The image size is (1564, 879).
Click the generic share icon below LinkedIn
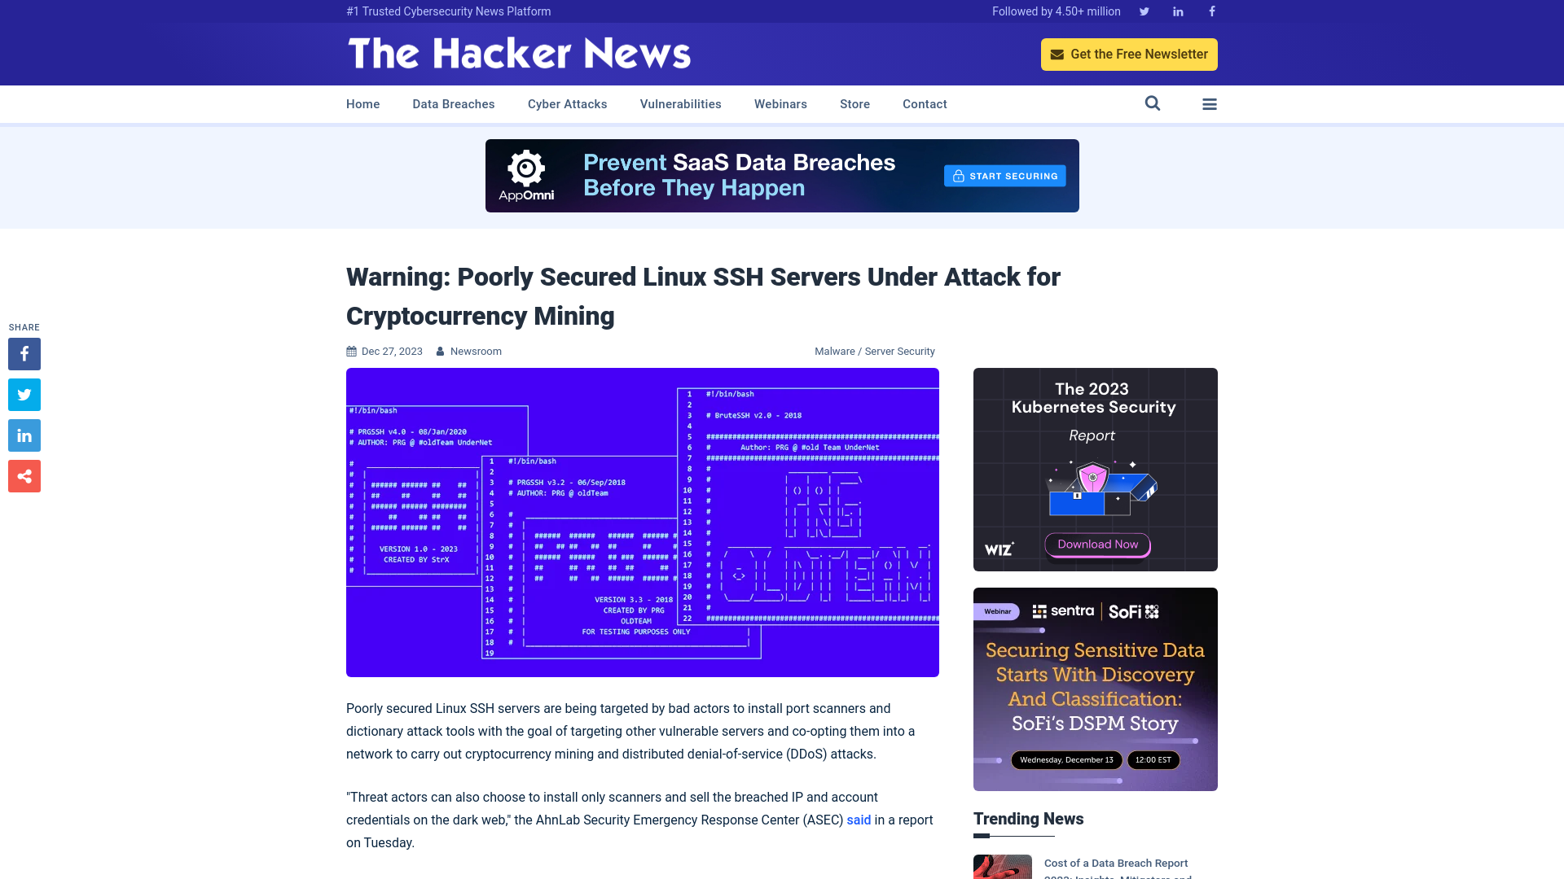[x=24, y=475]
